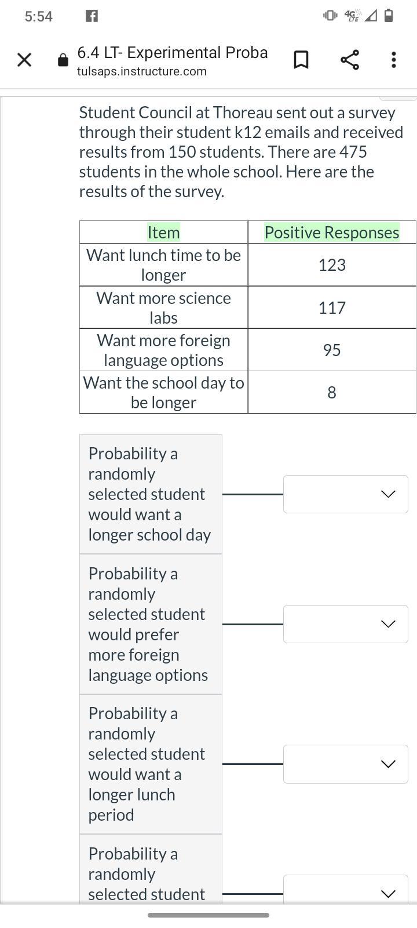This screenshot has height=928, width=417.
Task: Bookmark this page
Action: 301,60
